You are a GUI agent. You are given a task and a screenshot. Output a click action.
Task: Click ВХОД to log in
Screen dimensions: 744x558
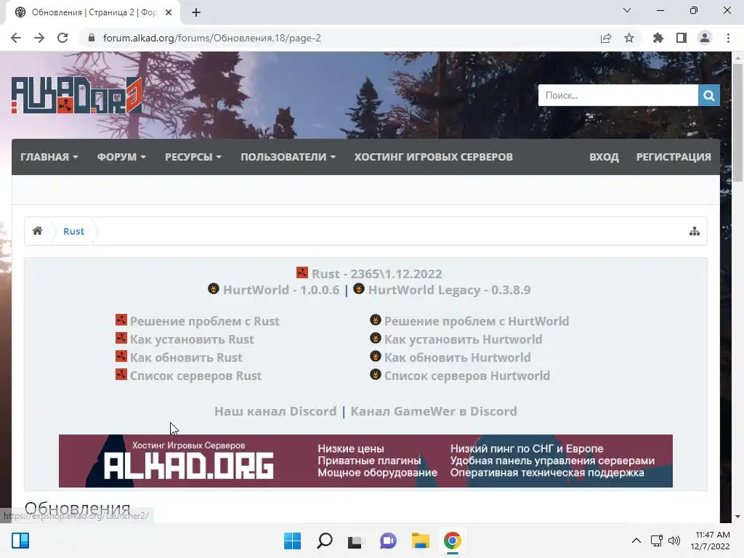pyautogui.click(x=604, y=157)
